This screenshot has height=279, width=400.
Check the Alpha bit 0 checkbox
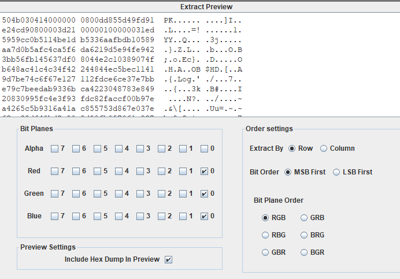pyautogui.click(x=205, y=148)
